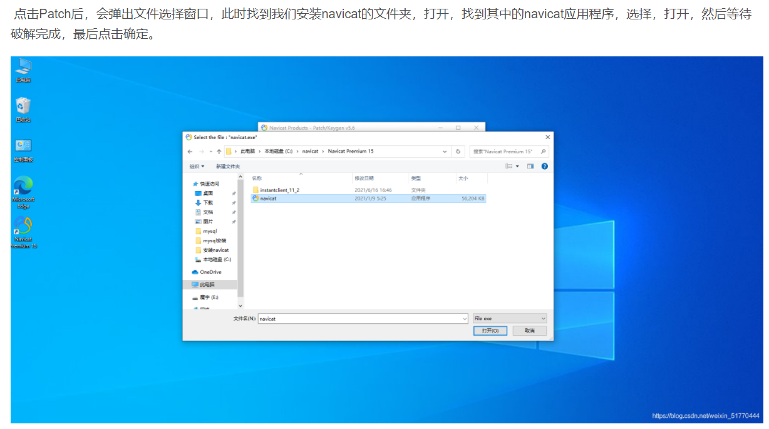The image size is (769, 429).
Task: Click the navigation pane scrollbar up arrow
Action: (240, 177)
